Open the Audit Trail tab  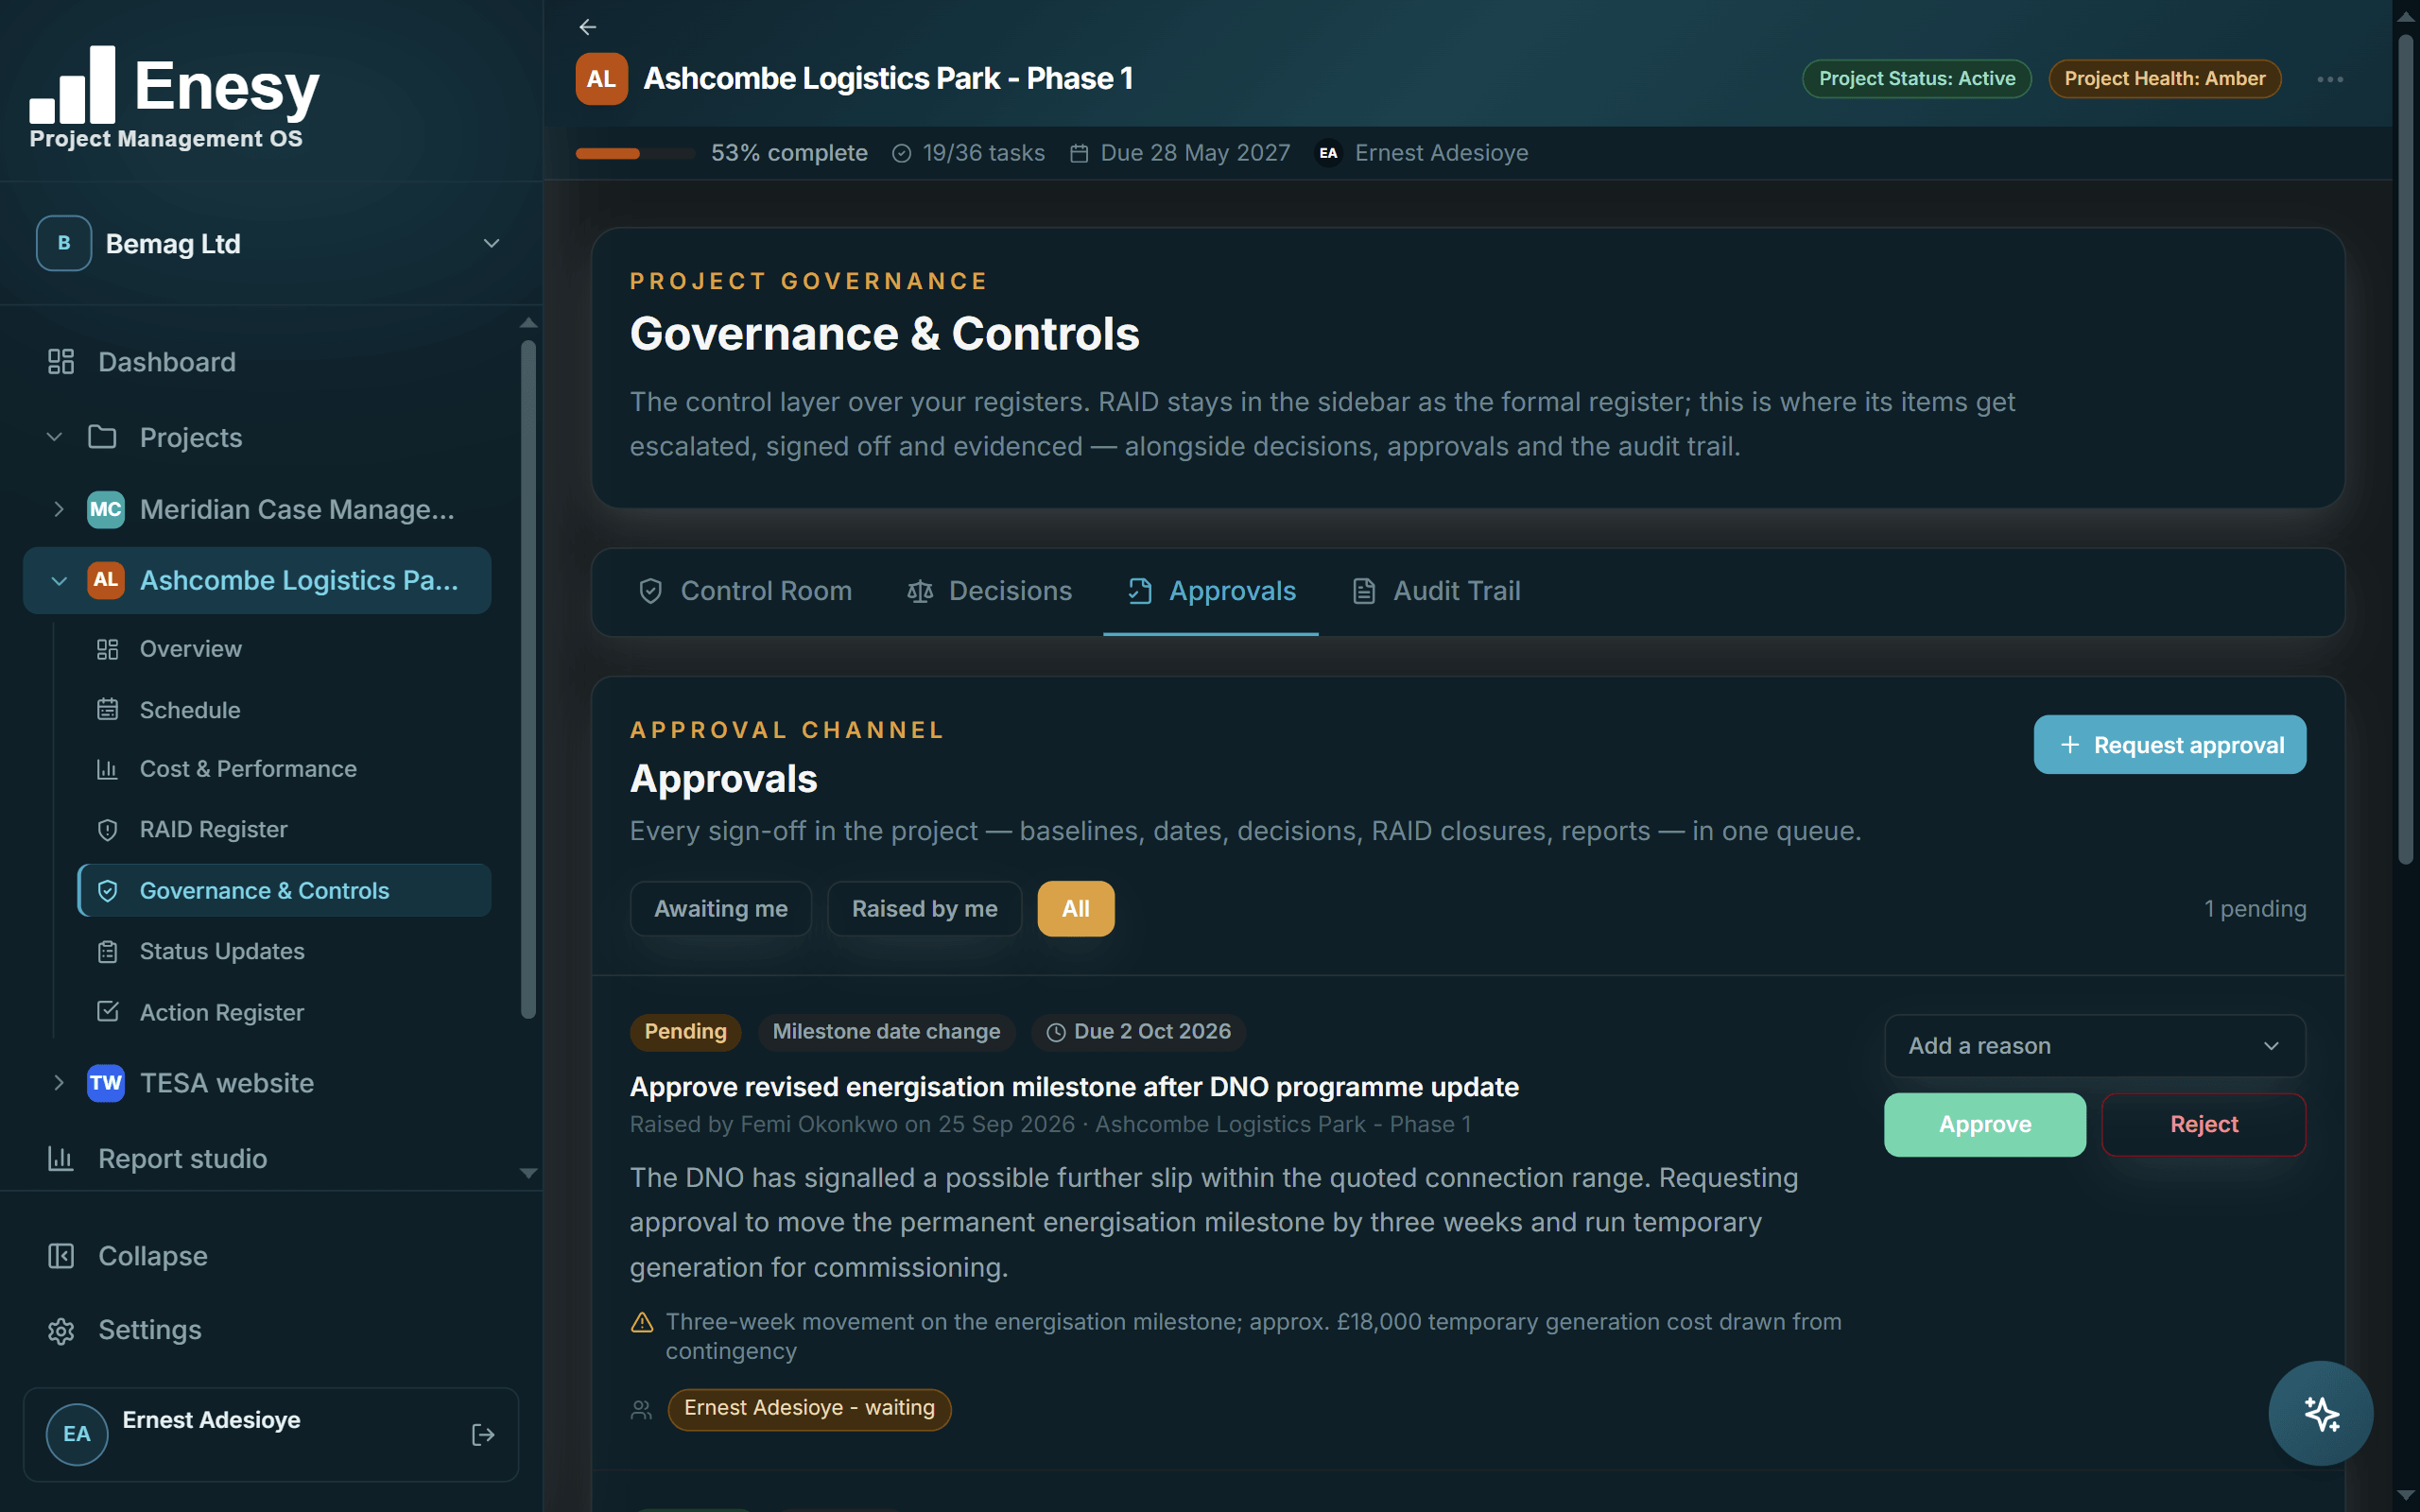pos(1436,591)
